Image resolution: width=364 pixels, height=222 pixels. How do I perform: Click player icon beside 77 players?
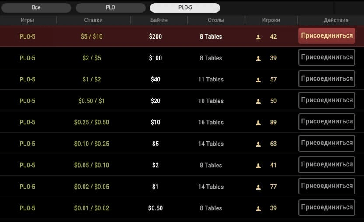[258, 187]
